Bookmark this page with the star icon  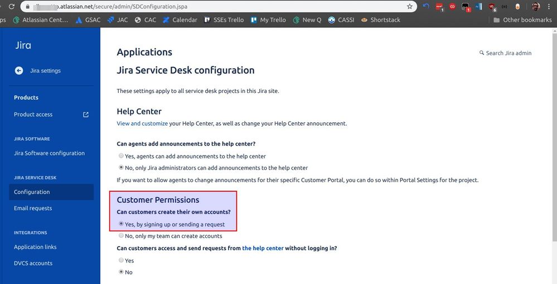pos(410,6)
